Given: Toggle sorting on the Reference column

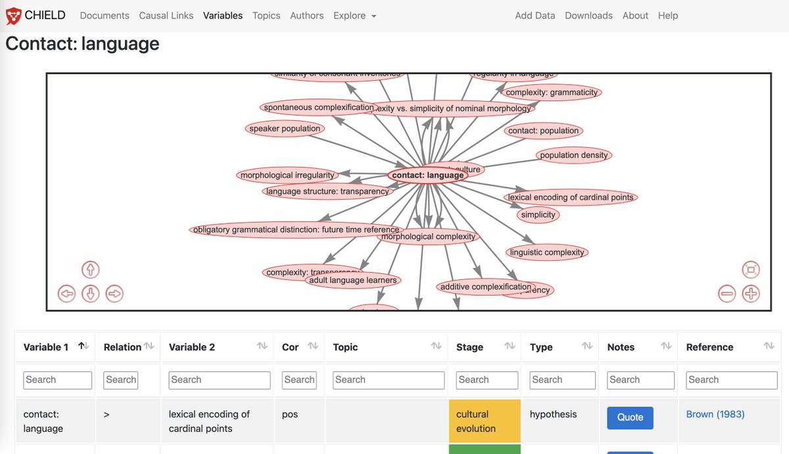Looking at the screenshot, I should pos(769,345).
